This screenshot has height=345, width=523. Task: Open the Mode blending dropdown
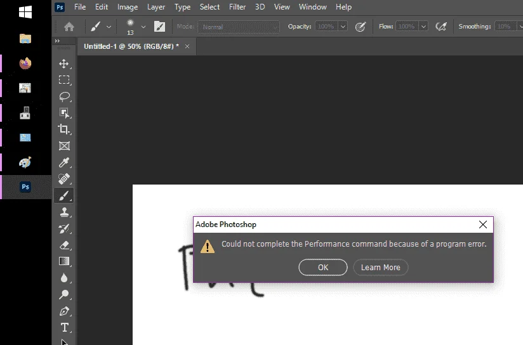(x=239, y=27)
